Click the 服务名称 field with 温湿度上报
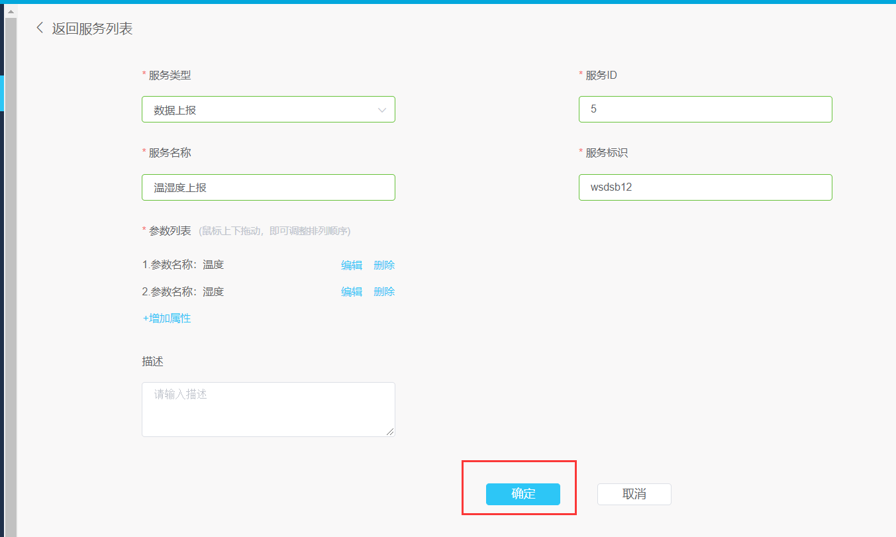The image size is (896, 537). click(268, 187)
